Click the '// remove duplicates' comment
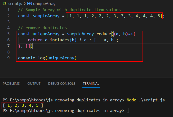 pos(42,28)
